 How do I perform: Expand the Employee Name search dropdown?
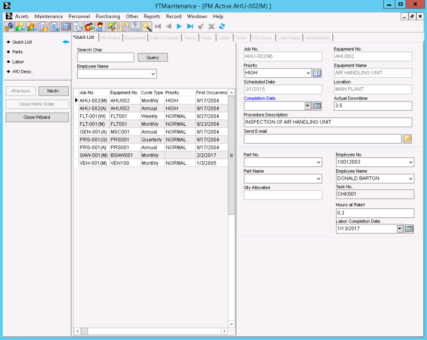point(153,74)
